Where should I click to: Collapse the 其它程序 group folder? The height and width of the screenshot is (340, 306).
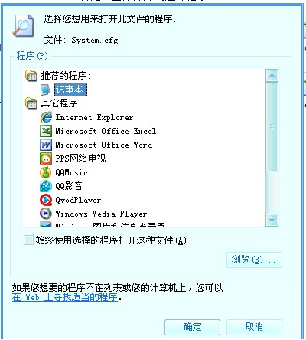(31, 103)
